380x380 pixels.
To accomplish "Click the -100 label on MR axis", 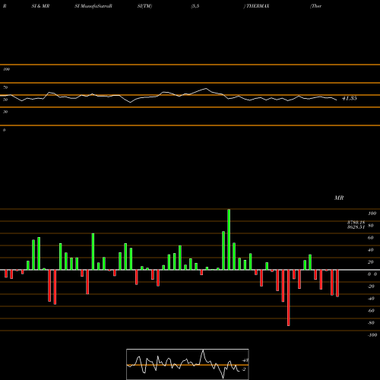I will [x=372, y=335].
